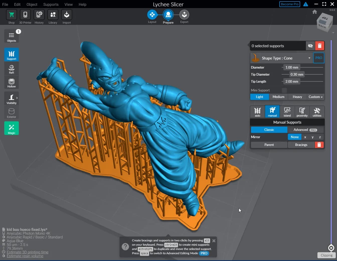Switch to auto supports mode

tap(258, 112)
